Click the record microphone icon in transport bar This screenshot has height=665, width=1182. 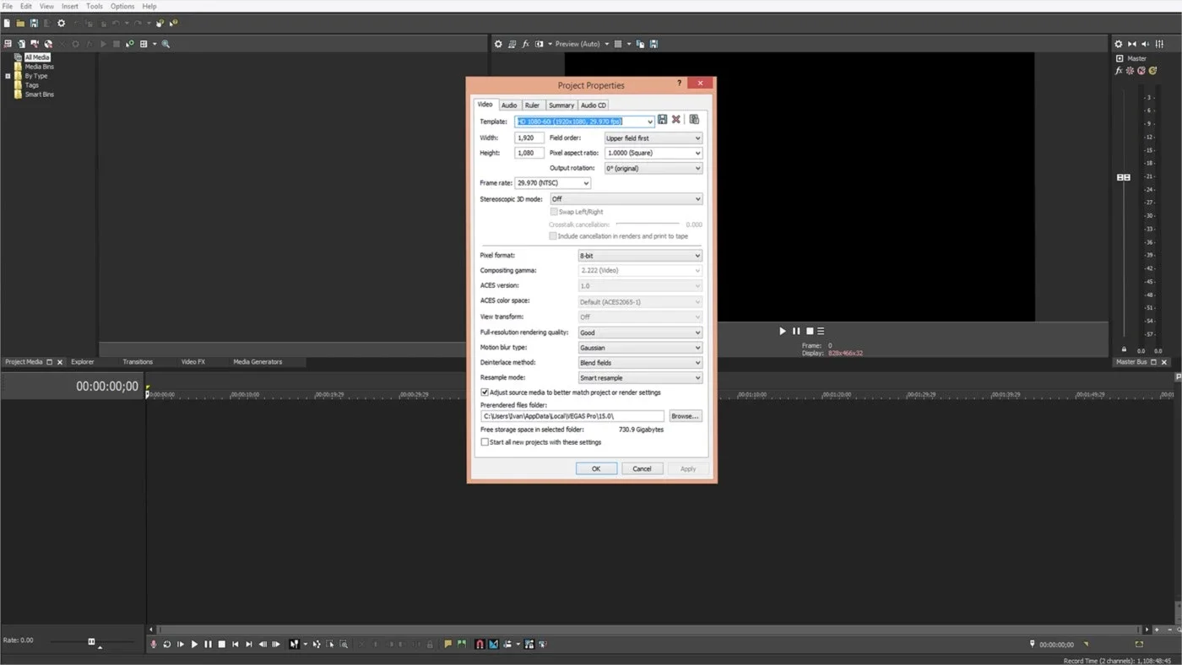coord(153,644)
